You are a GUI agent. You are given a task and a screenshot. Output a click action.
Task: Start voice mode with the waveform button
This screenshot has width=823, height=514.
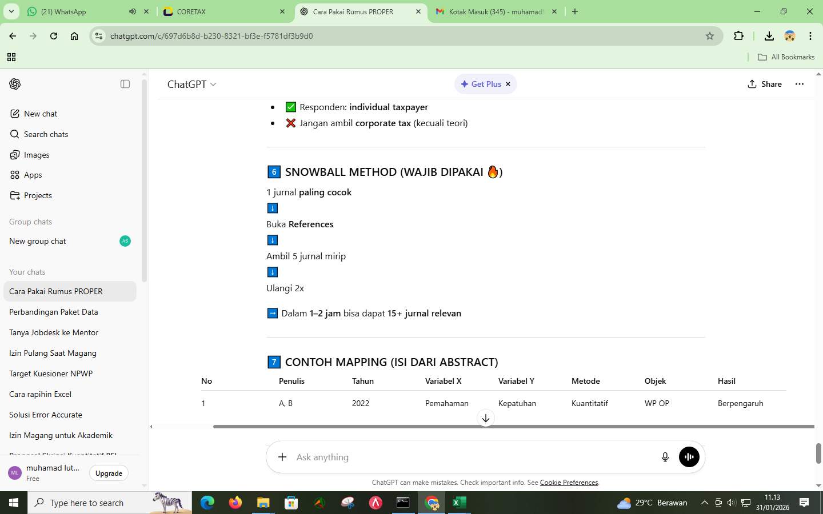(x=689, y=456)
